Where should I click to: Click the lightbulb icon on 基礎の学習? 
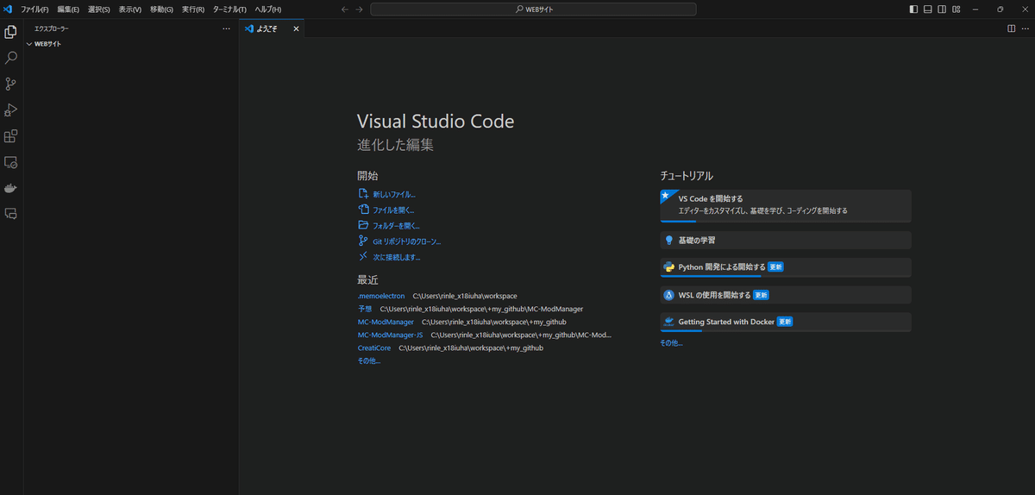tap(668, 241)
